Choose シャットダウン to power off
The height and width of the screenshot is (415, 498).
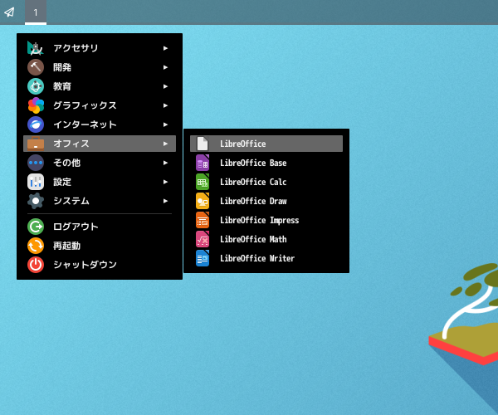pyautogui.click(x=100, y=265)
